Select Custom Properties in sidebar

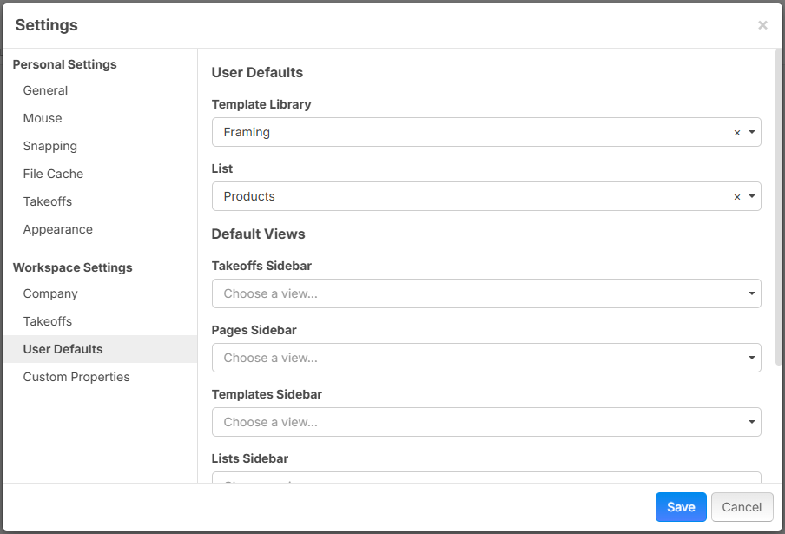[x=76, y=377]
